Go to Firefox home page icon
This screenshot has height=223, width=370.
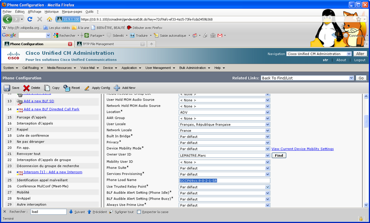coord(49,19)
